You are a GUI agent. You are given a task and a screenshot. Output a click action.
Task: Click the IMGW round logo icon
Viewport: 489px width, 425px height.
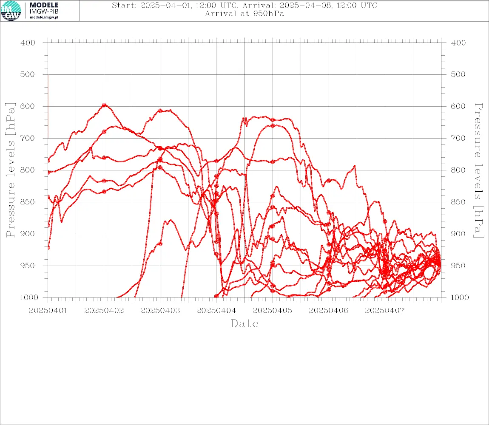point(11,11)
